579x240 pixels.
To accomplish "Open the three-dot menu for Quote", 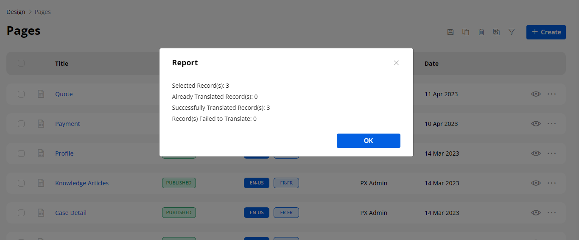I will pos(551,94).
